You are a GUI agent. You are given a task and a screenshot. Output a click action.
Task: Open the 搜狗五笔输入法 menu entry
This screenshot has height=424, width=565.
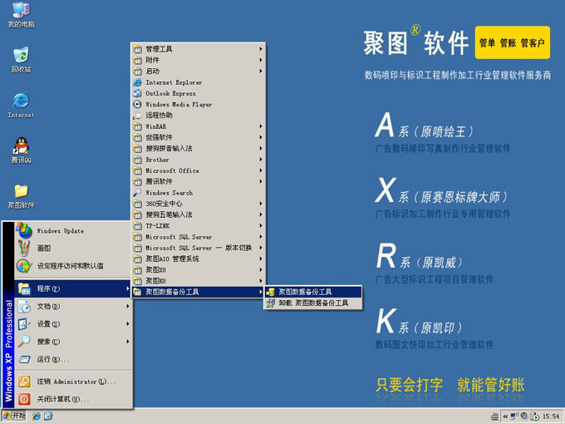coord(199,214)
